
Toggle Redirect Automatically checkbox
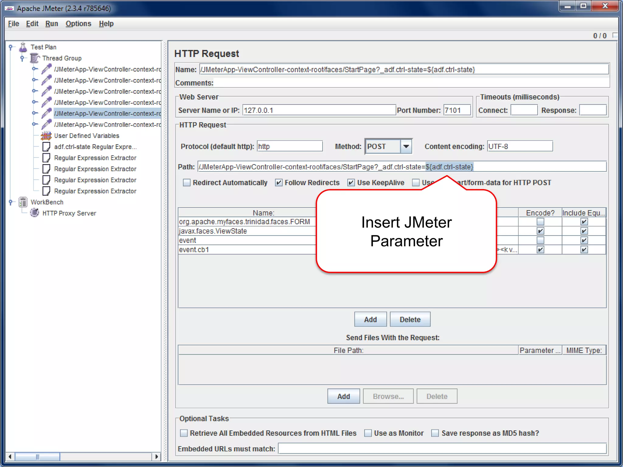point(186,182)
